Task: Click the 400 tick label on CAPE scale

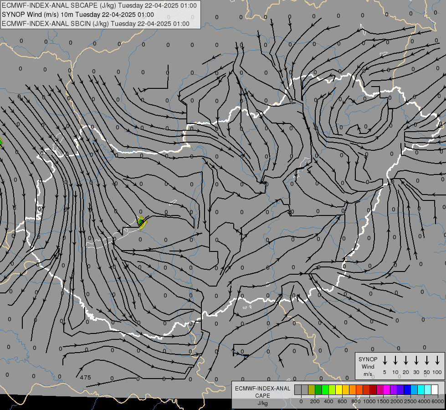Action: tap(328, 401)
